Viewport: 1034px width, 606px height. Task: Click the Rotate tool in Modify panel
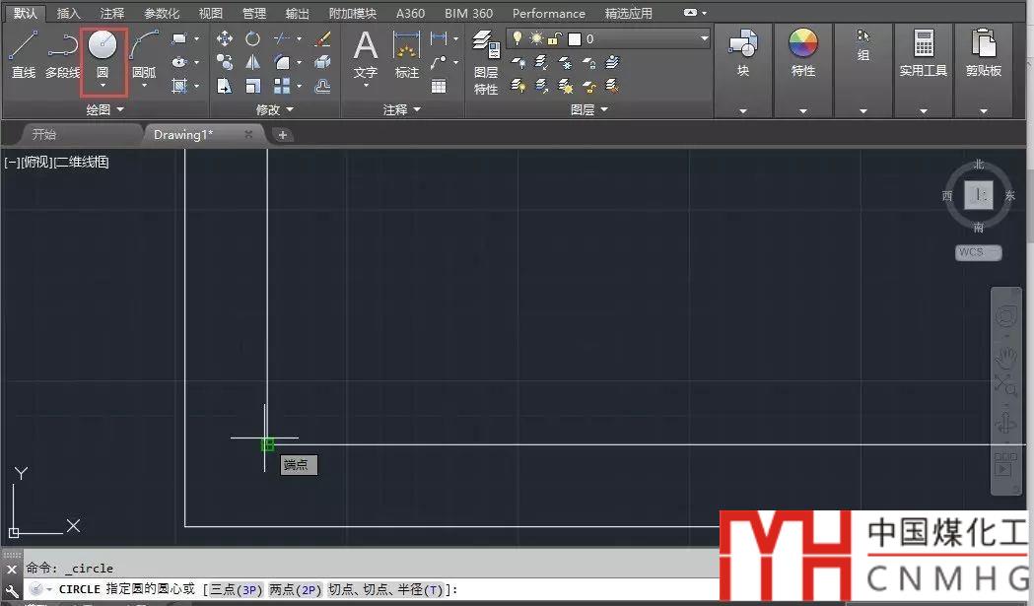(253, 38)
